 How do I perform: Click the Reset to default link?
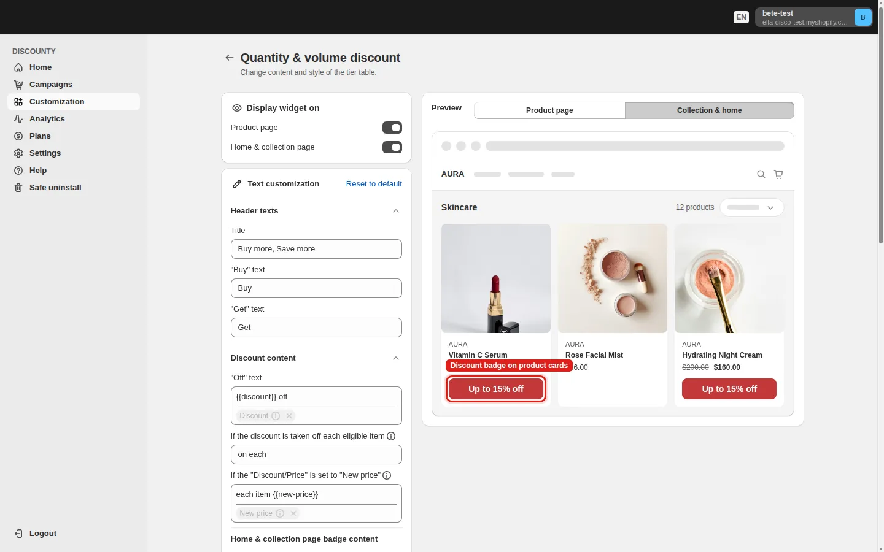tap(374, 184)
